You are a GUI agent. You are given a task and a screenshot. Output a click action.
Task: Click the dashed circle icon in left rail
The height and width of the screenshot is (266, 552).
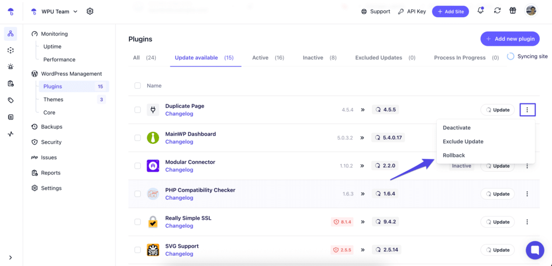11,50
